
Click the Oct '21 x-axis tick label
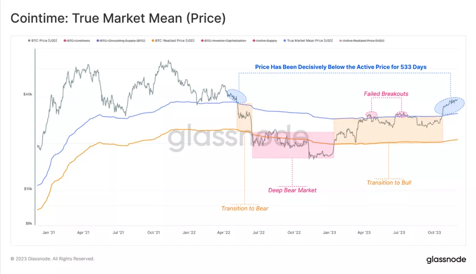(x=153, y=232)
